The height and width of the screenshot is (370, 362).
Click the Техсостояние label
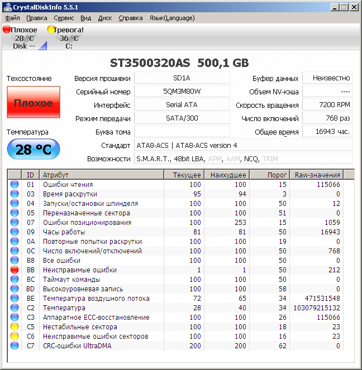[29, 78]
